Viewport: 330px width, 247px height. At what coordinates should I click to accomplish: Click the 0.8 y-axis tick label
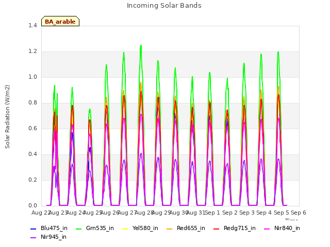tap(32, 103)
